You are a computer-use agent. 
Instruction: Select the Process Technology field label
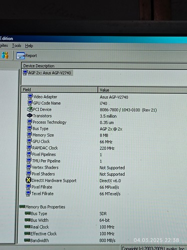49,122
